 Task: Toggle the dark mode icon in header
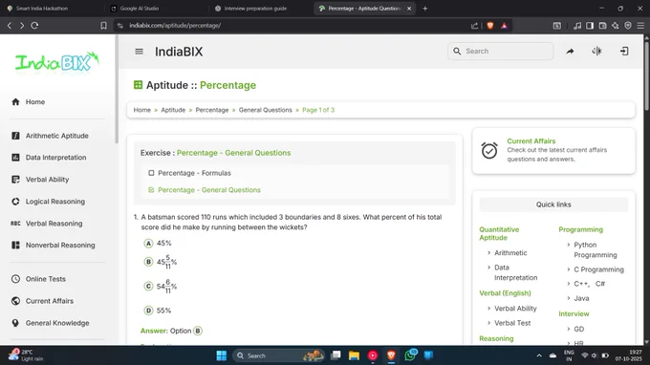(596, 51)
